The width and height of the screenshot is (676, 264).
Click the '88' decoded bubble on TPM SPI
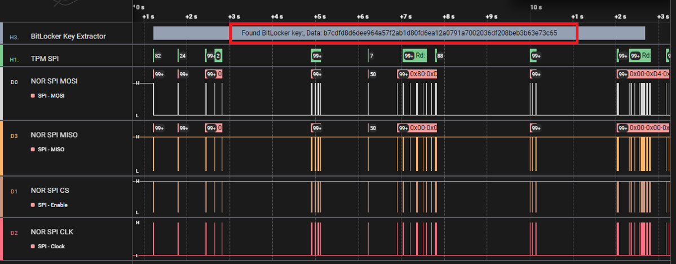(440, 56)
